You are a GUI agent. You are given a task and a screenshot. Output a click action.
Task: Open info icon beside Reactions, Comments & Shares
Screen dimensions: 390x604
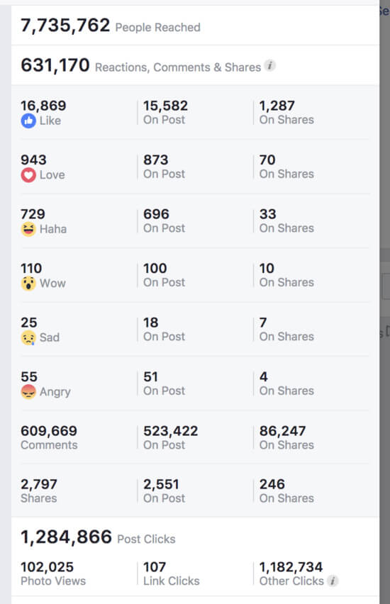(x=269, y=66)
